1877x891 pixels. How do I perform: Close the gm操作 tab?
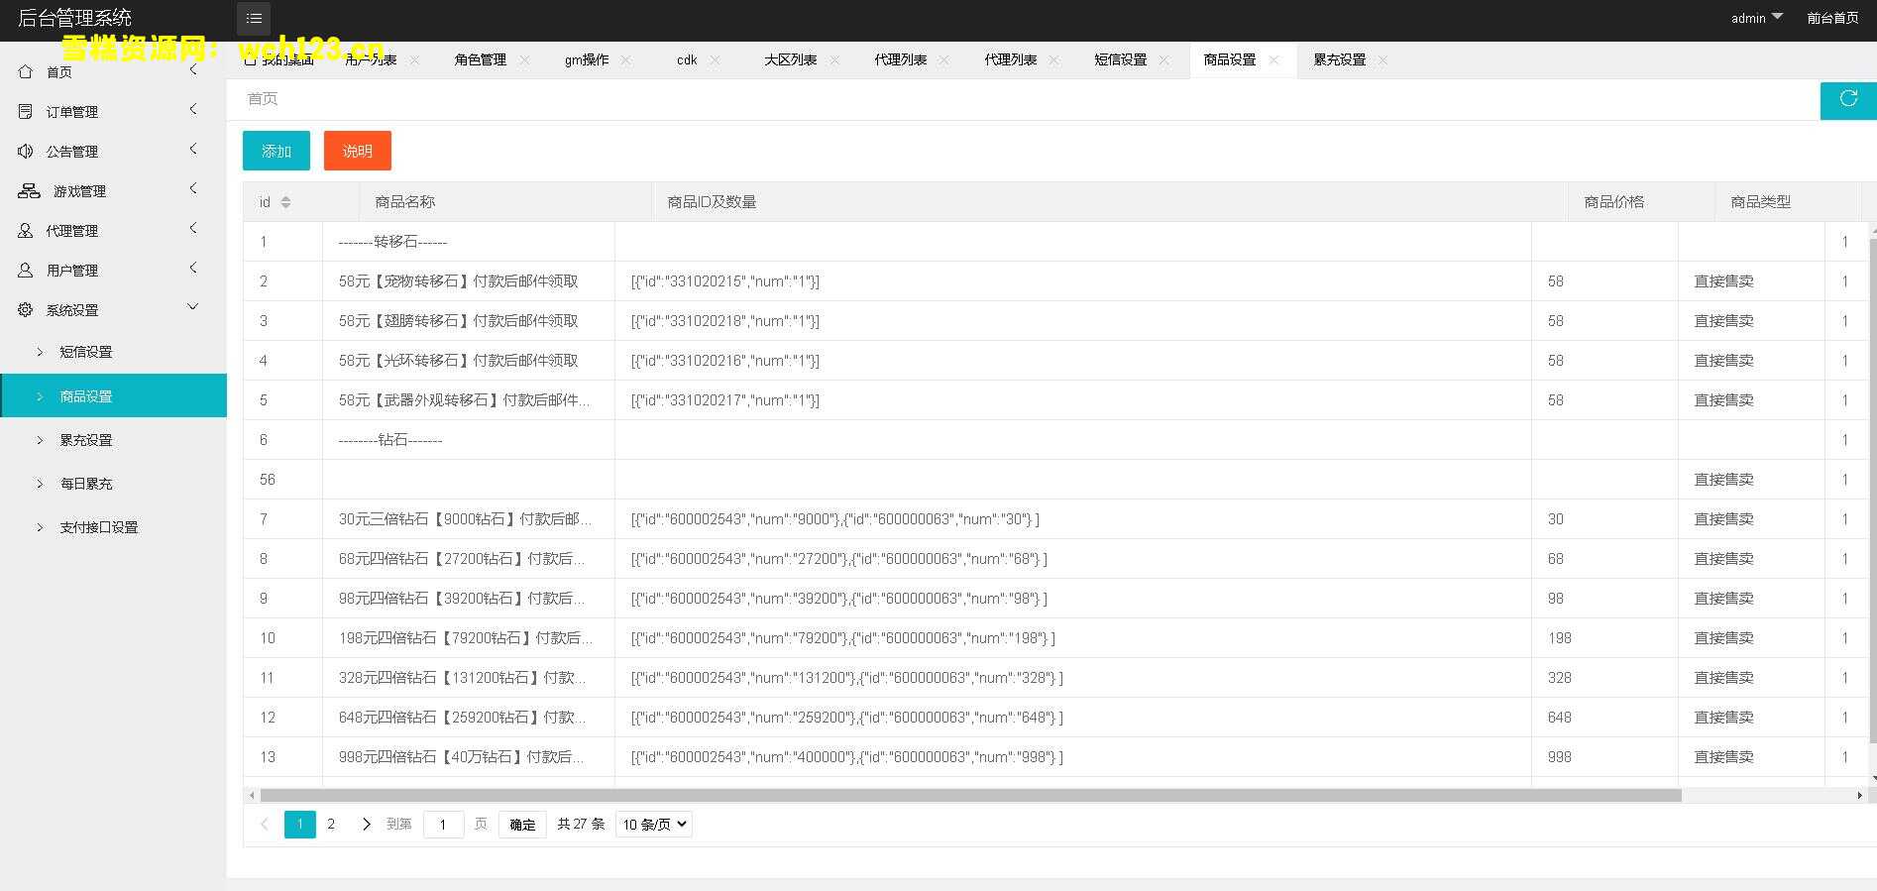625,60
